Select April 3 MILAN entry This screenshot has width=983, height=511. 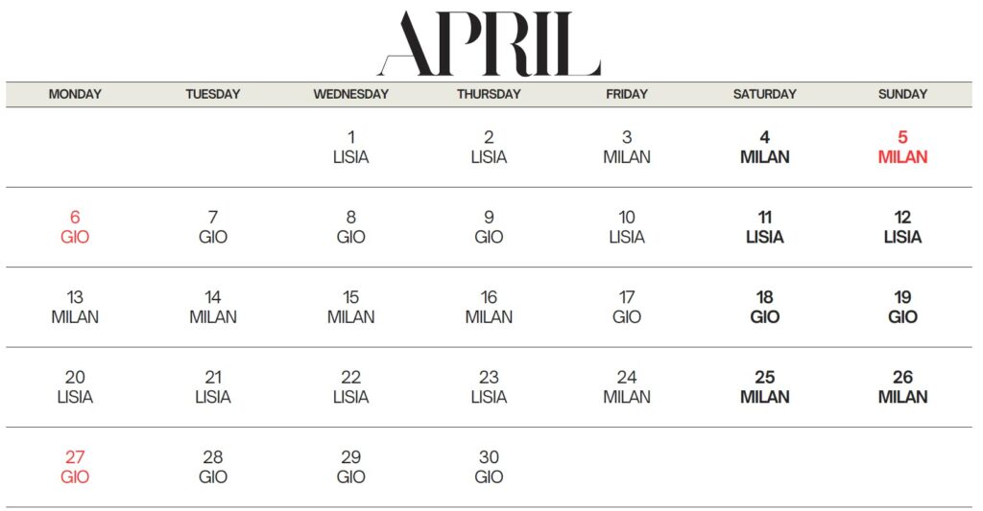point(627,147)
